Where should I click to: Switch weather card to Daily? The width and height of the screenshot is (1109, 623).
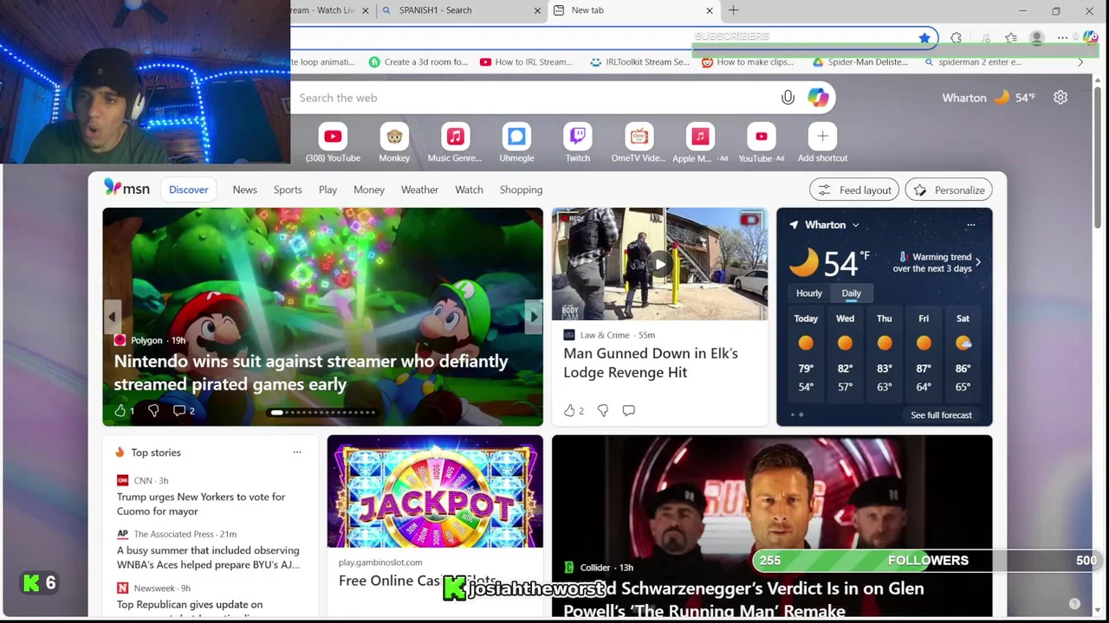[851, 293]
